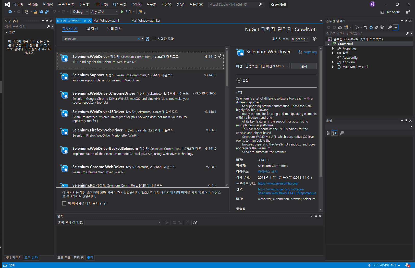The height and width of the screenshot is (268, 415).
Task: Toggle auto-hide pin on Output panel
Action: pos(316,216)
